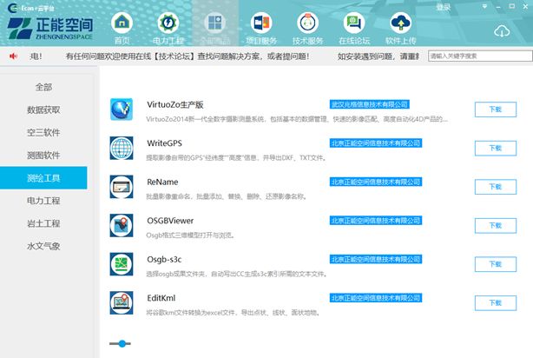Click the EditKml title text
This screenshot has height=358, width=533.
tap(161, 298)
